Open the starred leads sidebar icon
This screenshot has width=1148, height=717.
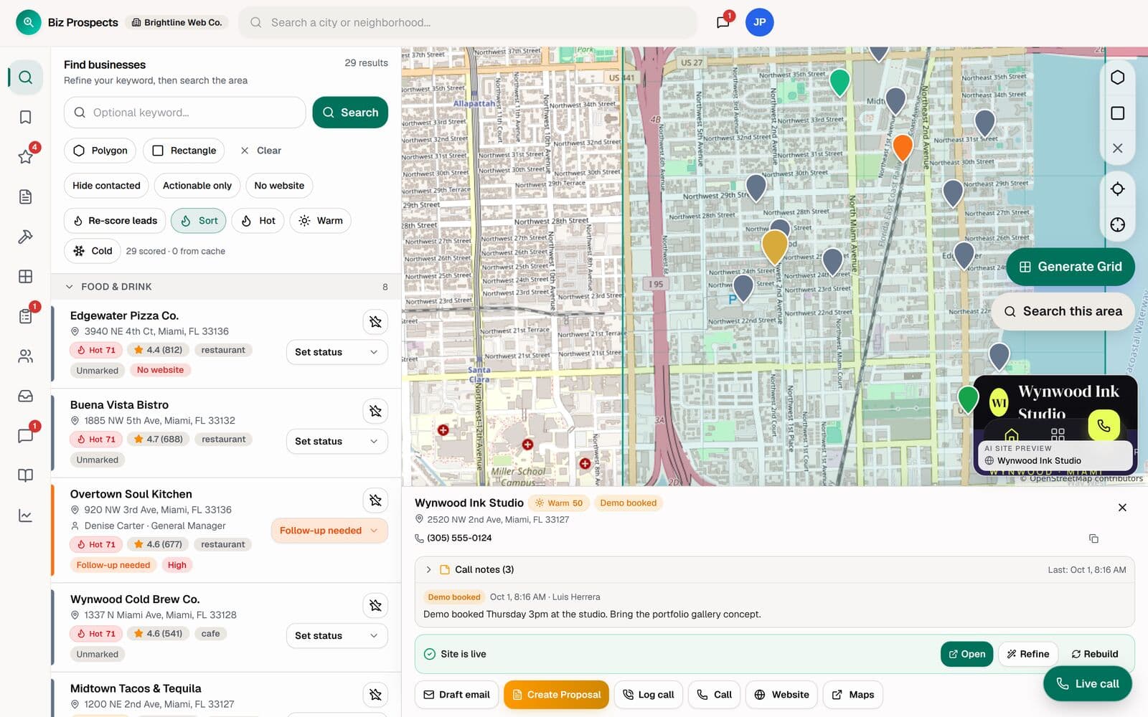click(x=25, y=156)
